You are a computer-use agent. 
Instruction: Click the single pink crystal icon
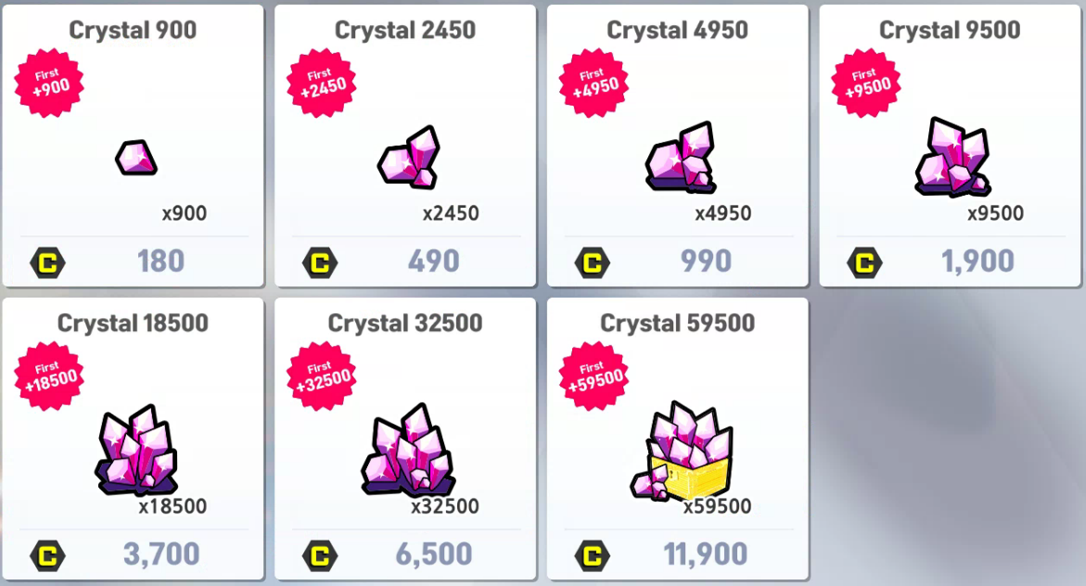pyautogui.click(x=135, y=158)
